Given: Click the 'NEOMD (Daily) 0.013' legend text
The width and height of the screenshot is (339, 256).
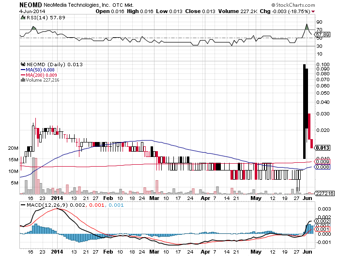Looking at the screenshot, I should [54, 64].
